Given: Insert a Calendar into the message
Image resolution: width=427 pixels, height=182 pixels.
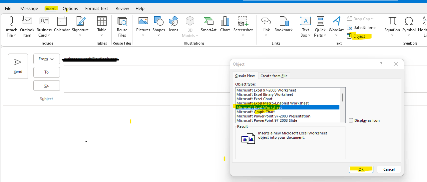Looking at the screenshot, I should pyautogui.click(x=62, y=24).
